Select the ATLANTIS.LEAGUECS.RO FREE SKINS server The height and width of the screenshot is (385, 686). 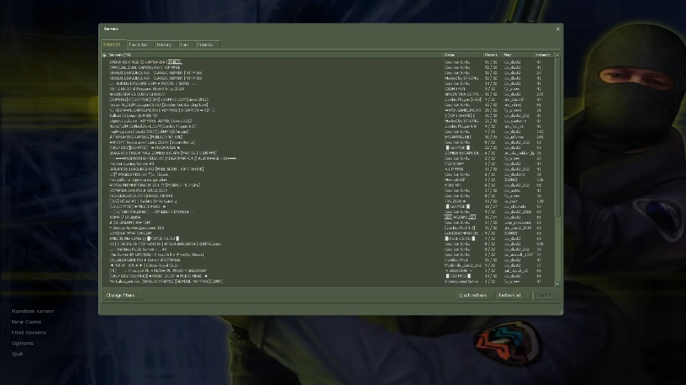328,169
